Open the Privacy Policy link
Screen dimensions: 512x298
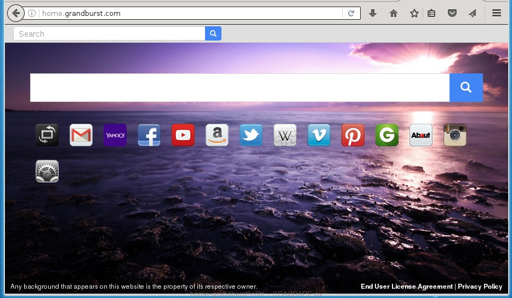pyautogui.click(x=480, y=286)
